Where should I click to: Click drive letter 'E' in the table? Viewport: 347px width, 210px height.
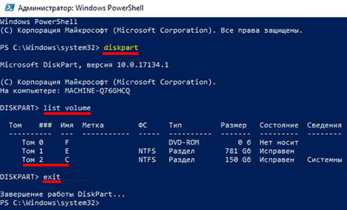(67, 151)
